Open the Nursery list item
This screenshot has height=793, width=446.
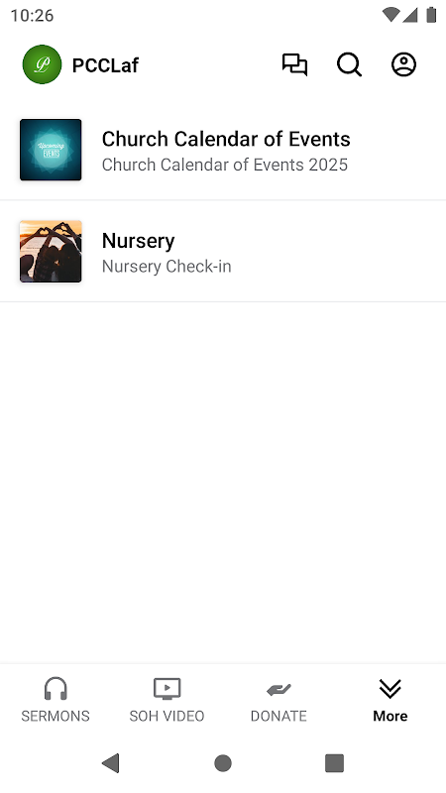coord(223,252)
